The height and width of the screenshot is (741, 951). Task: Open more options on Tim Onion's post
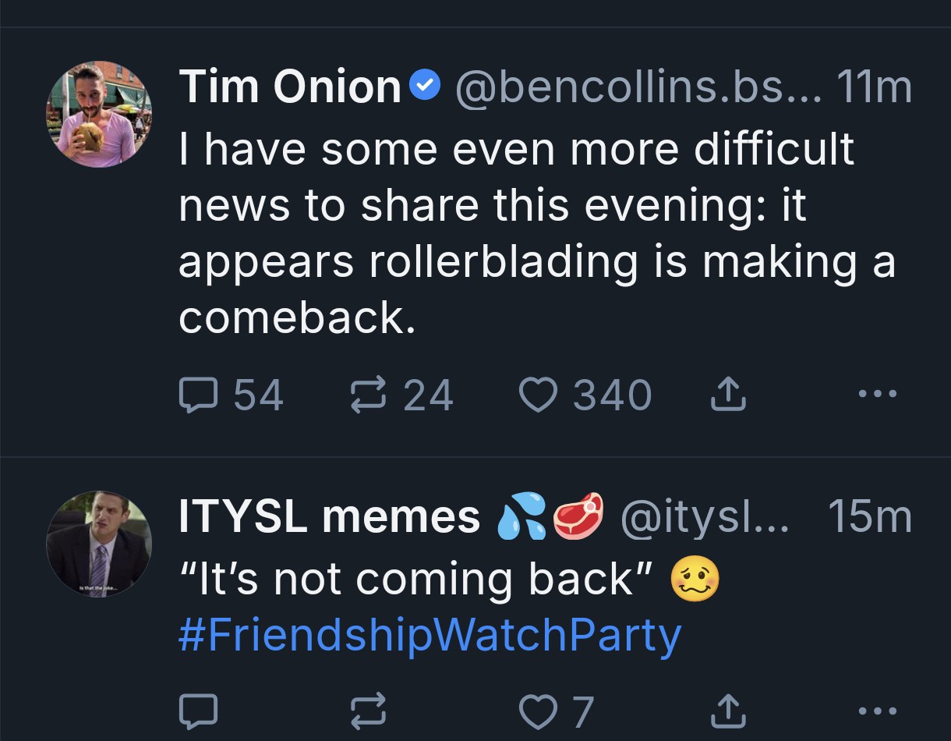[878, 395]
